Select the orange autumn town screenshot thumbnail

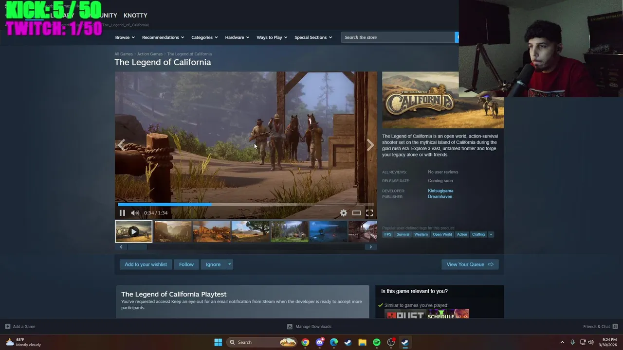(212, 231)
